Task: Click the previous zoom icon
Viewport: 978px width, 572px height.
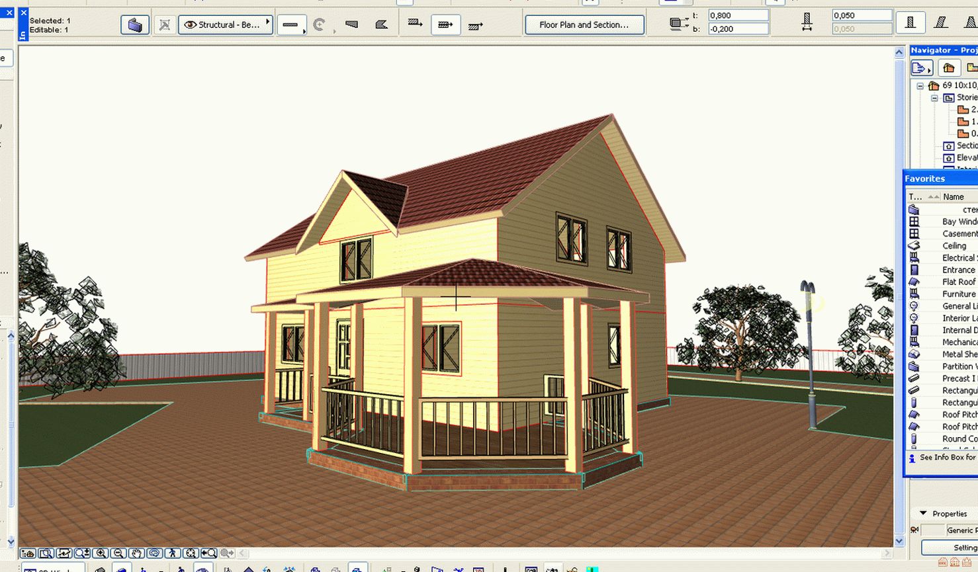Action: coord(208,553)
